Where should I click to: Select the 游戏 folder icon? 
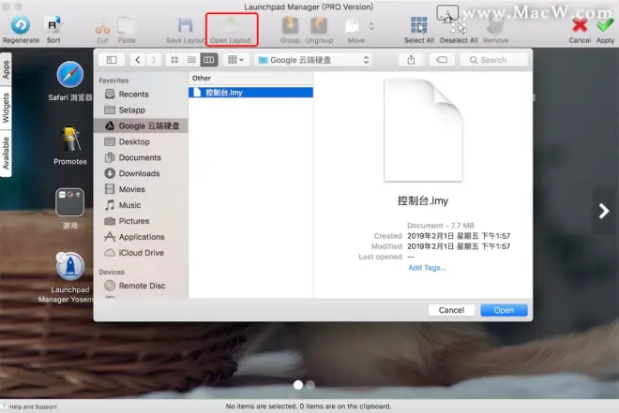70,202
